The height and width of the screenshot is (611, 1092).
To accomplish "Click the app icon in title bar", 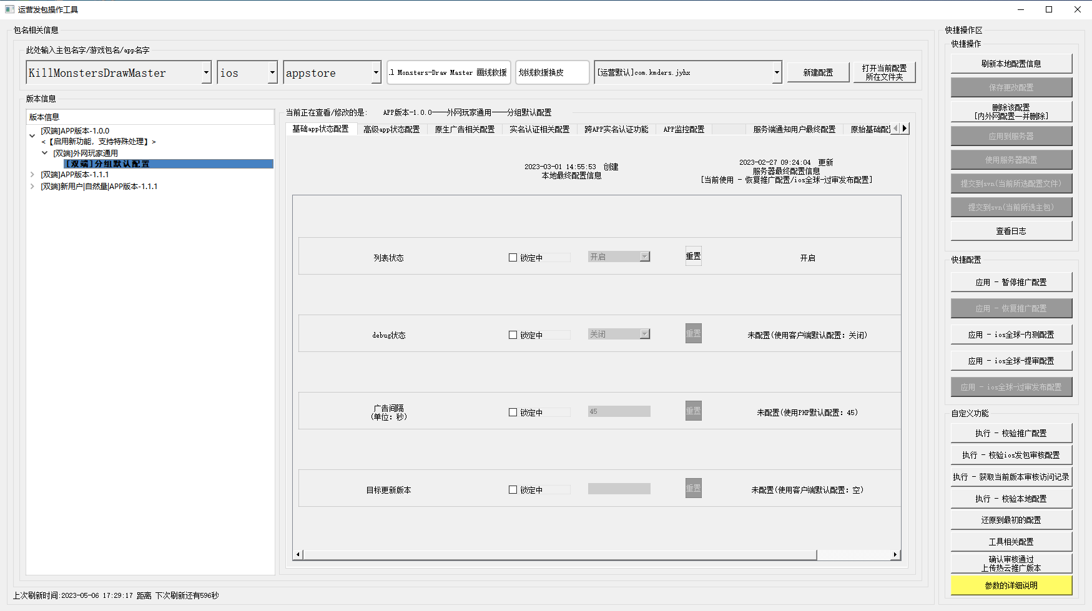I will [x=9, y=9].
